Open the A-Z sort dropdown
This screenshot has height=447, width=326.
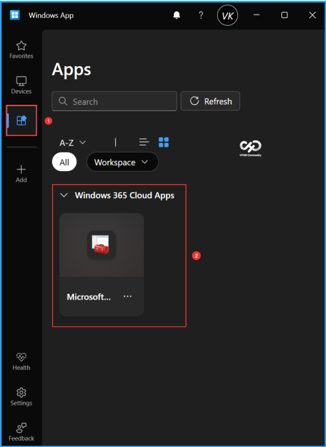coord(72,142)
